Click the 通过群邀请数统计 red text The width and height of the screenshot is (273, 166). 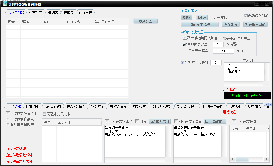(19, 155)
